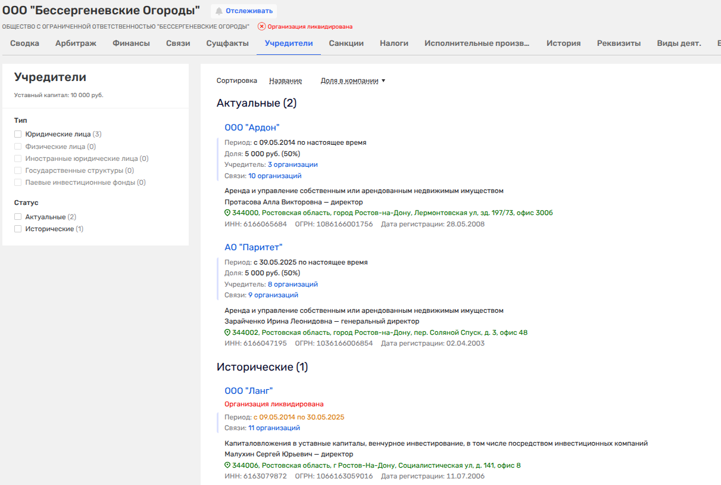Click the red liquidated status icon

tap(261, 26)
